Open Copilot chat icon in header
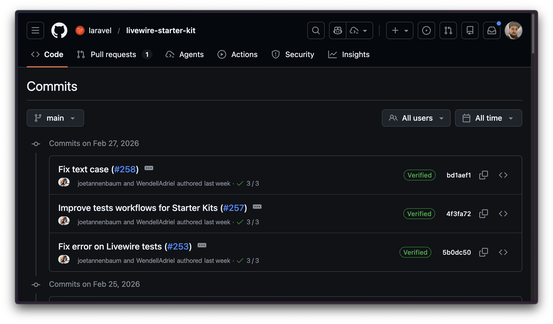553x324 pixels. [338, 30]
